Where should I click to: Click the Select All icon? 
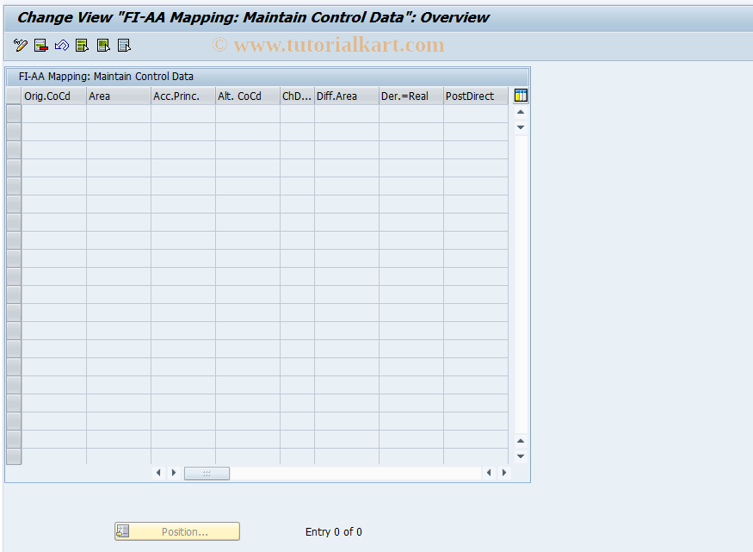click(x=82, y=46)
